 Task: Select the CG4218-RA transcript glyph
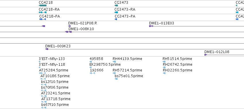click(x=43, y=12)
